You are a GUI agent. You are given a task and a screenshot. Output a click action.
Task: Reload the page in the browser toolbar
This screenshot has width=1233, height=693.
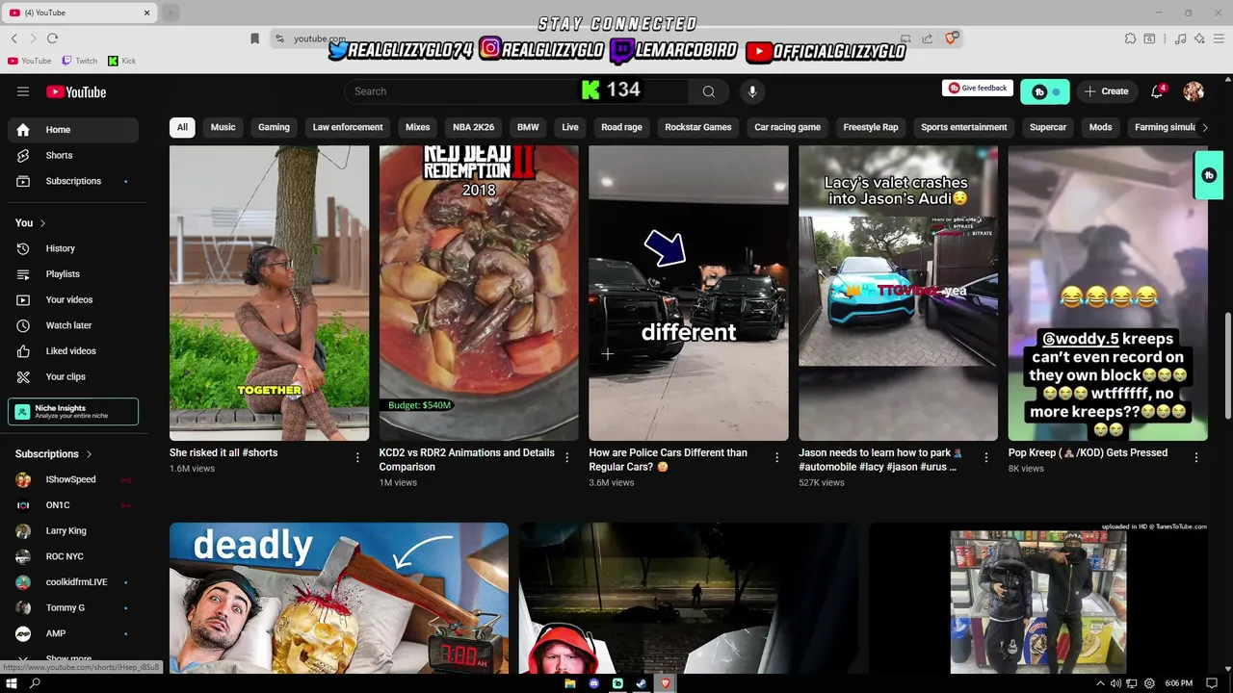tap(52, 38)
